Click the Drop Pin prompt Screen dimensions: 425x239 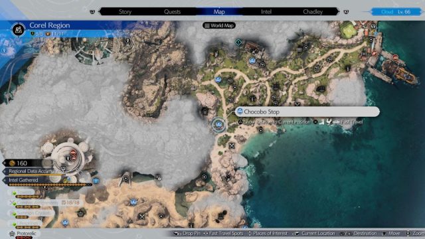(x=187, y=233)
